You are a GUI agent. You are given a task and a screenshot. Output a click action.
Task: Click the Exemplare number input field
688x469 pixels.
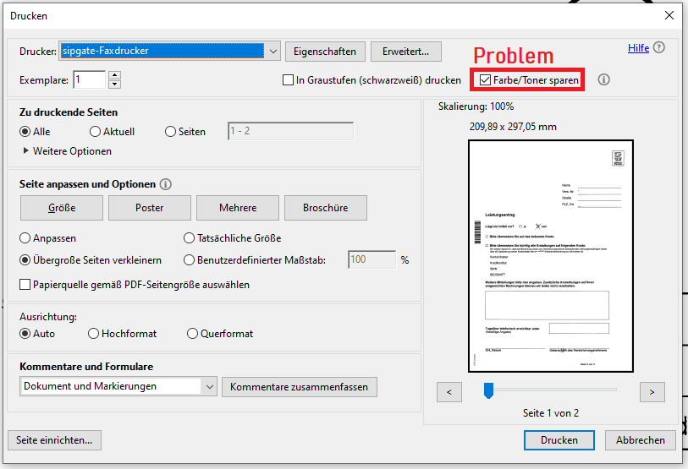click(x=89, y=80)
